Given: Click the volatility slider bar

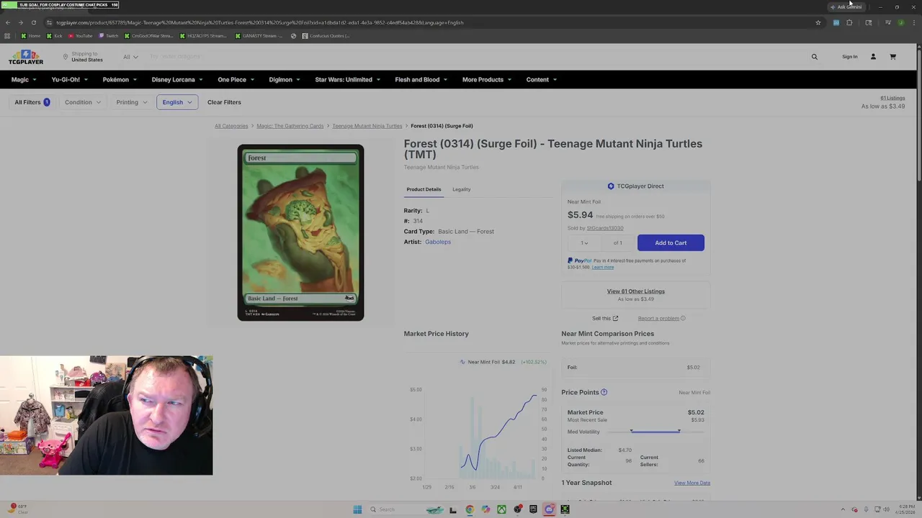Looking at the screenshot, I should (x=655, y=432).
